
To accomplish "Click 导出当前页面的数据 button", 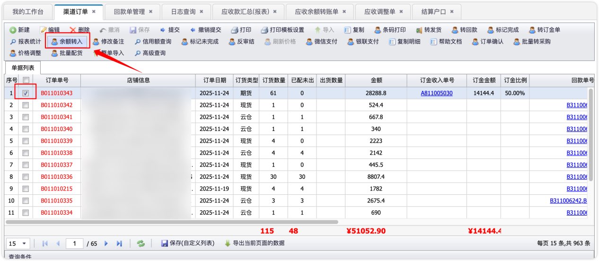I will click(255, 244).
